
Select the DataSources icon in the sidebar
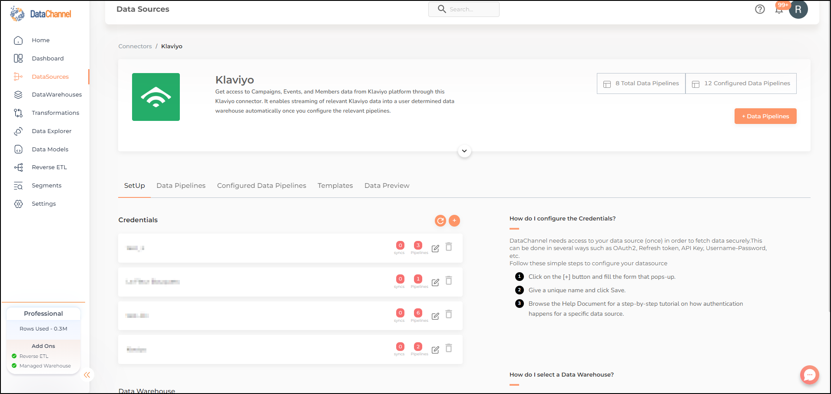point(18,77)
